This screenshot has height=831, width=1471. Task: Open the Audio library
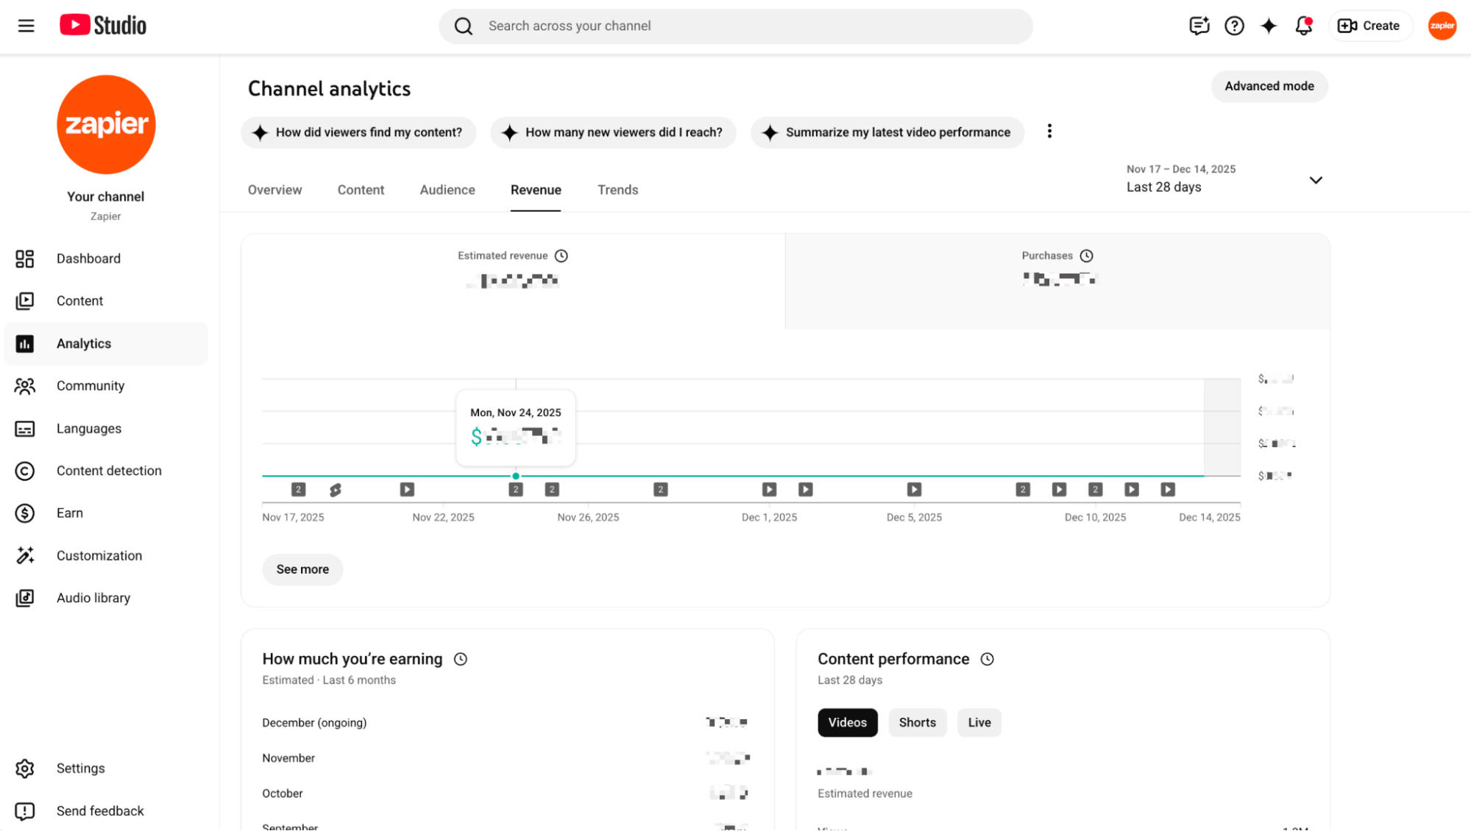[93, 597]
